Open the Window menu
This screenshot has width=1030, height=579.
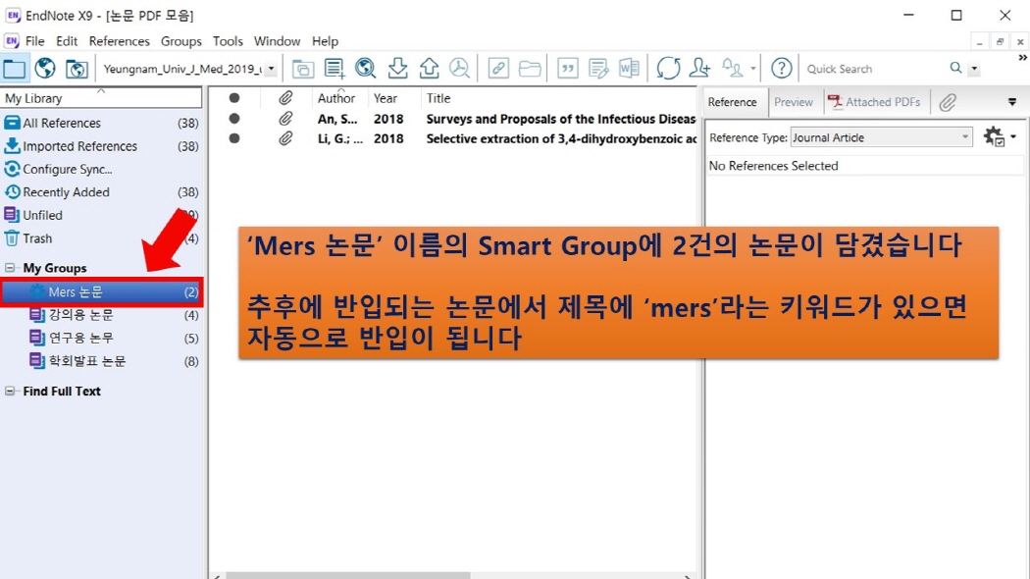pyautogui.click(x=278, y=41)
